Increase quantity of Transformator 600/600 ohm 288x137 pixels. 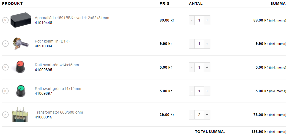click(x=207, y=115)
